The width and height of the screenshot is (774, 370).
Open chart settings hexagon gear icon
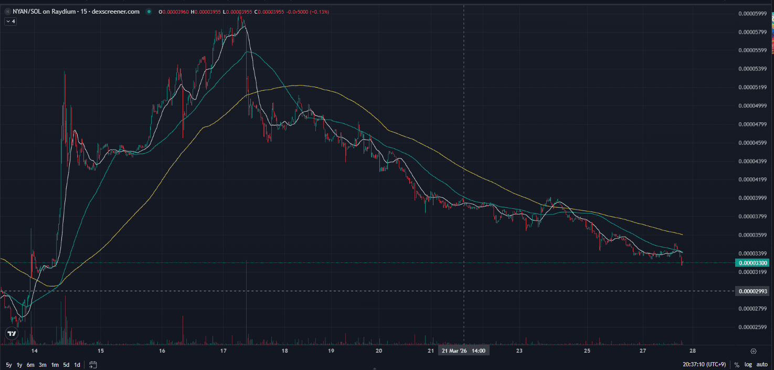tap(754, 351)
